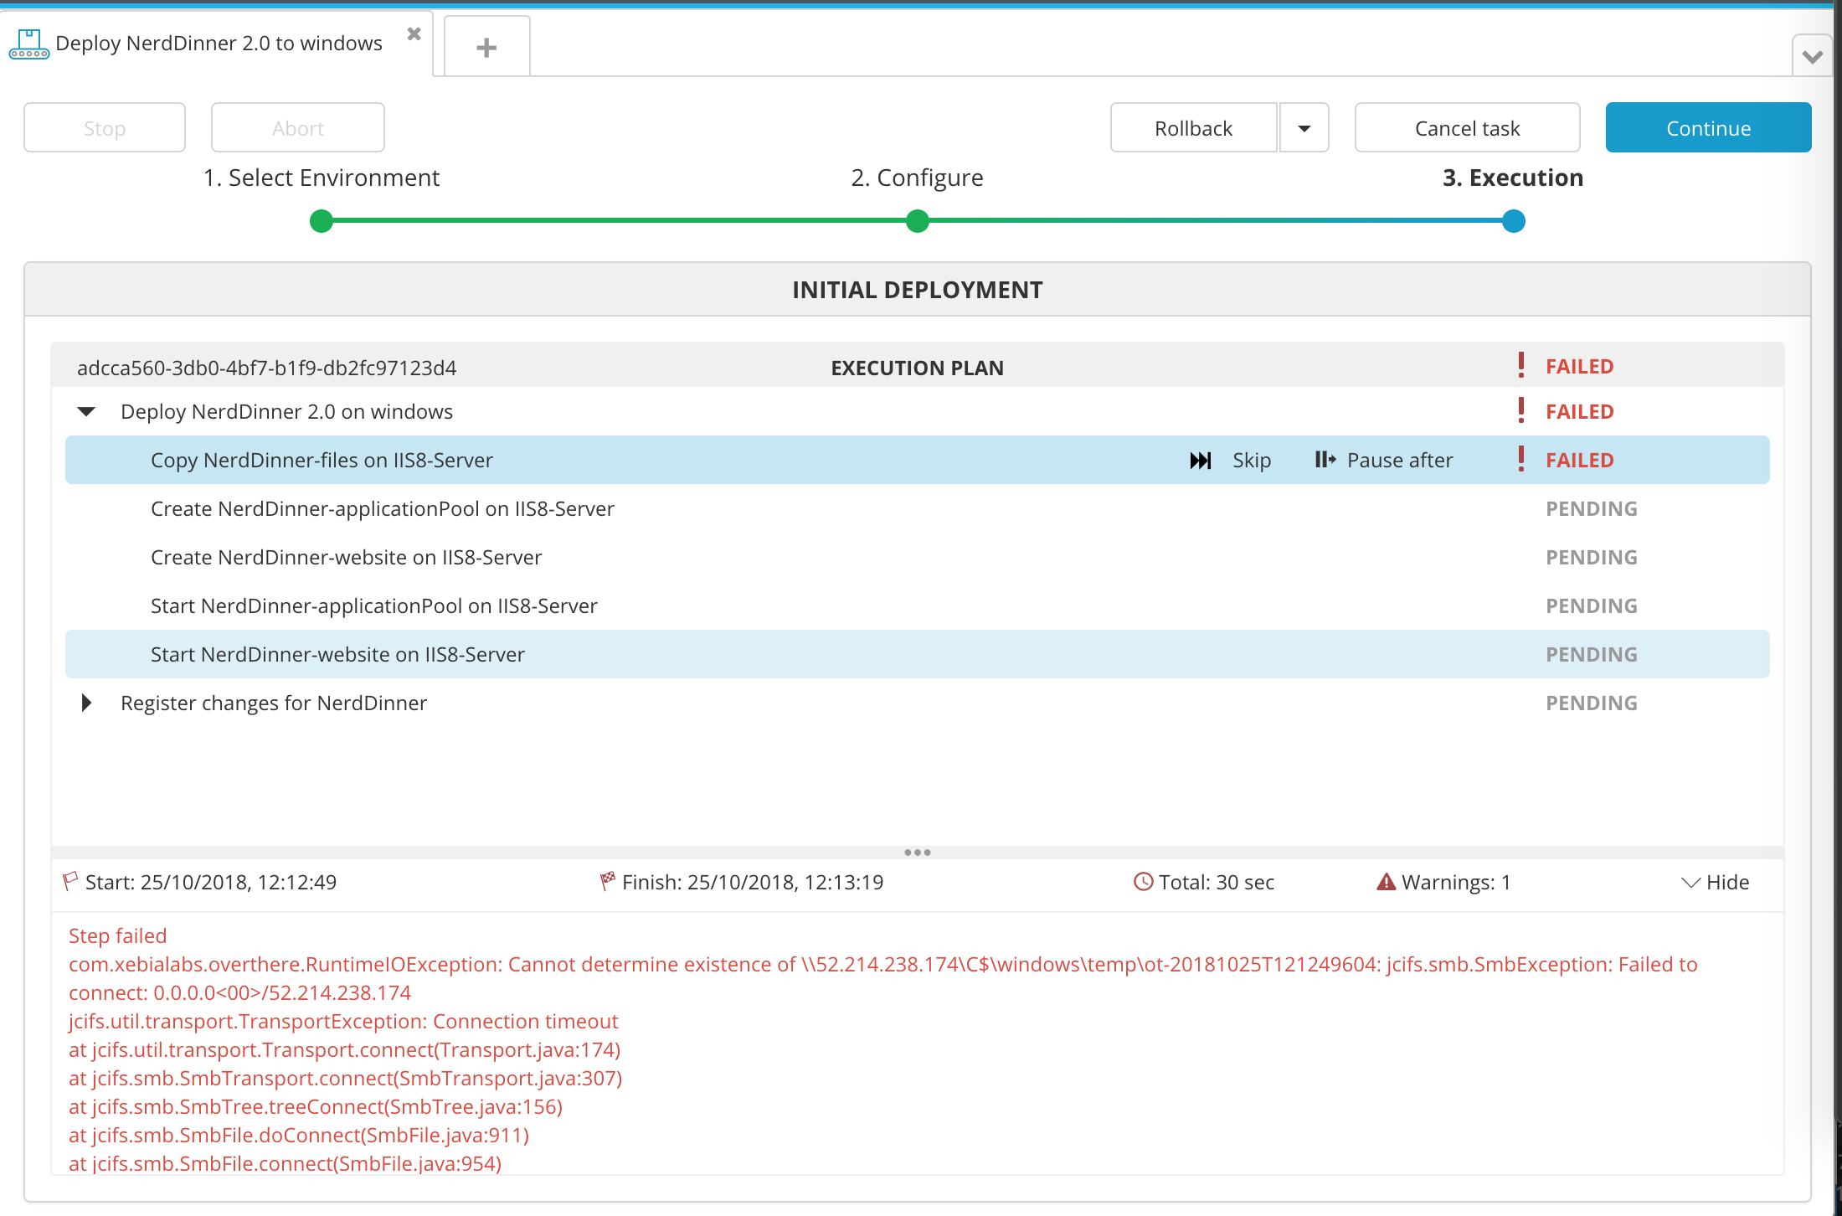Click the FAILED status icon on execution plan

click(1519, 367)
